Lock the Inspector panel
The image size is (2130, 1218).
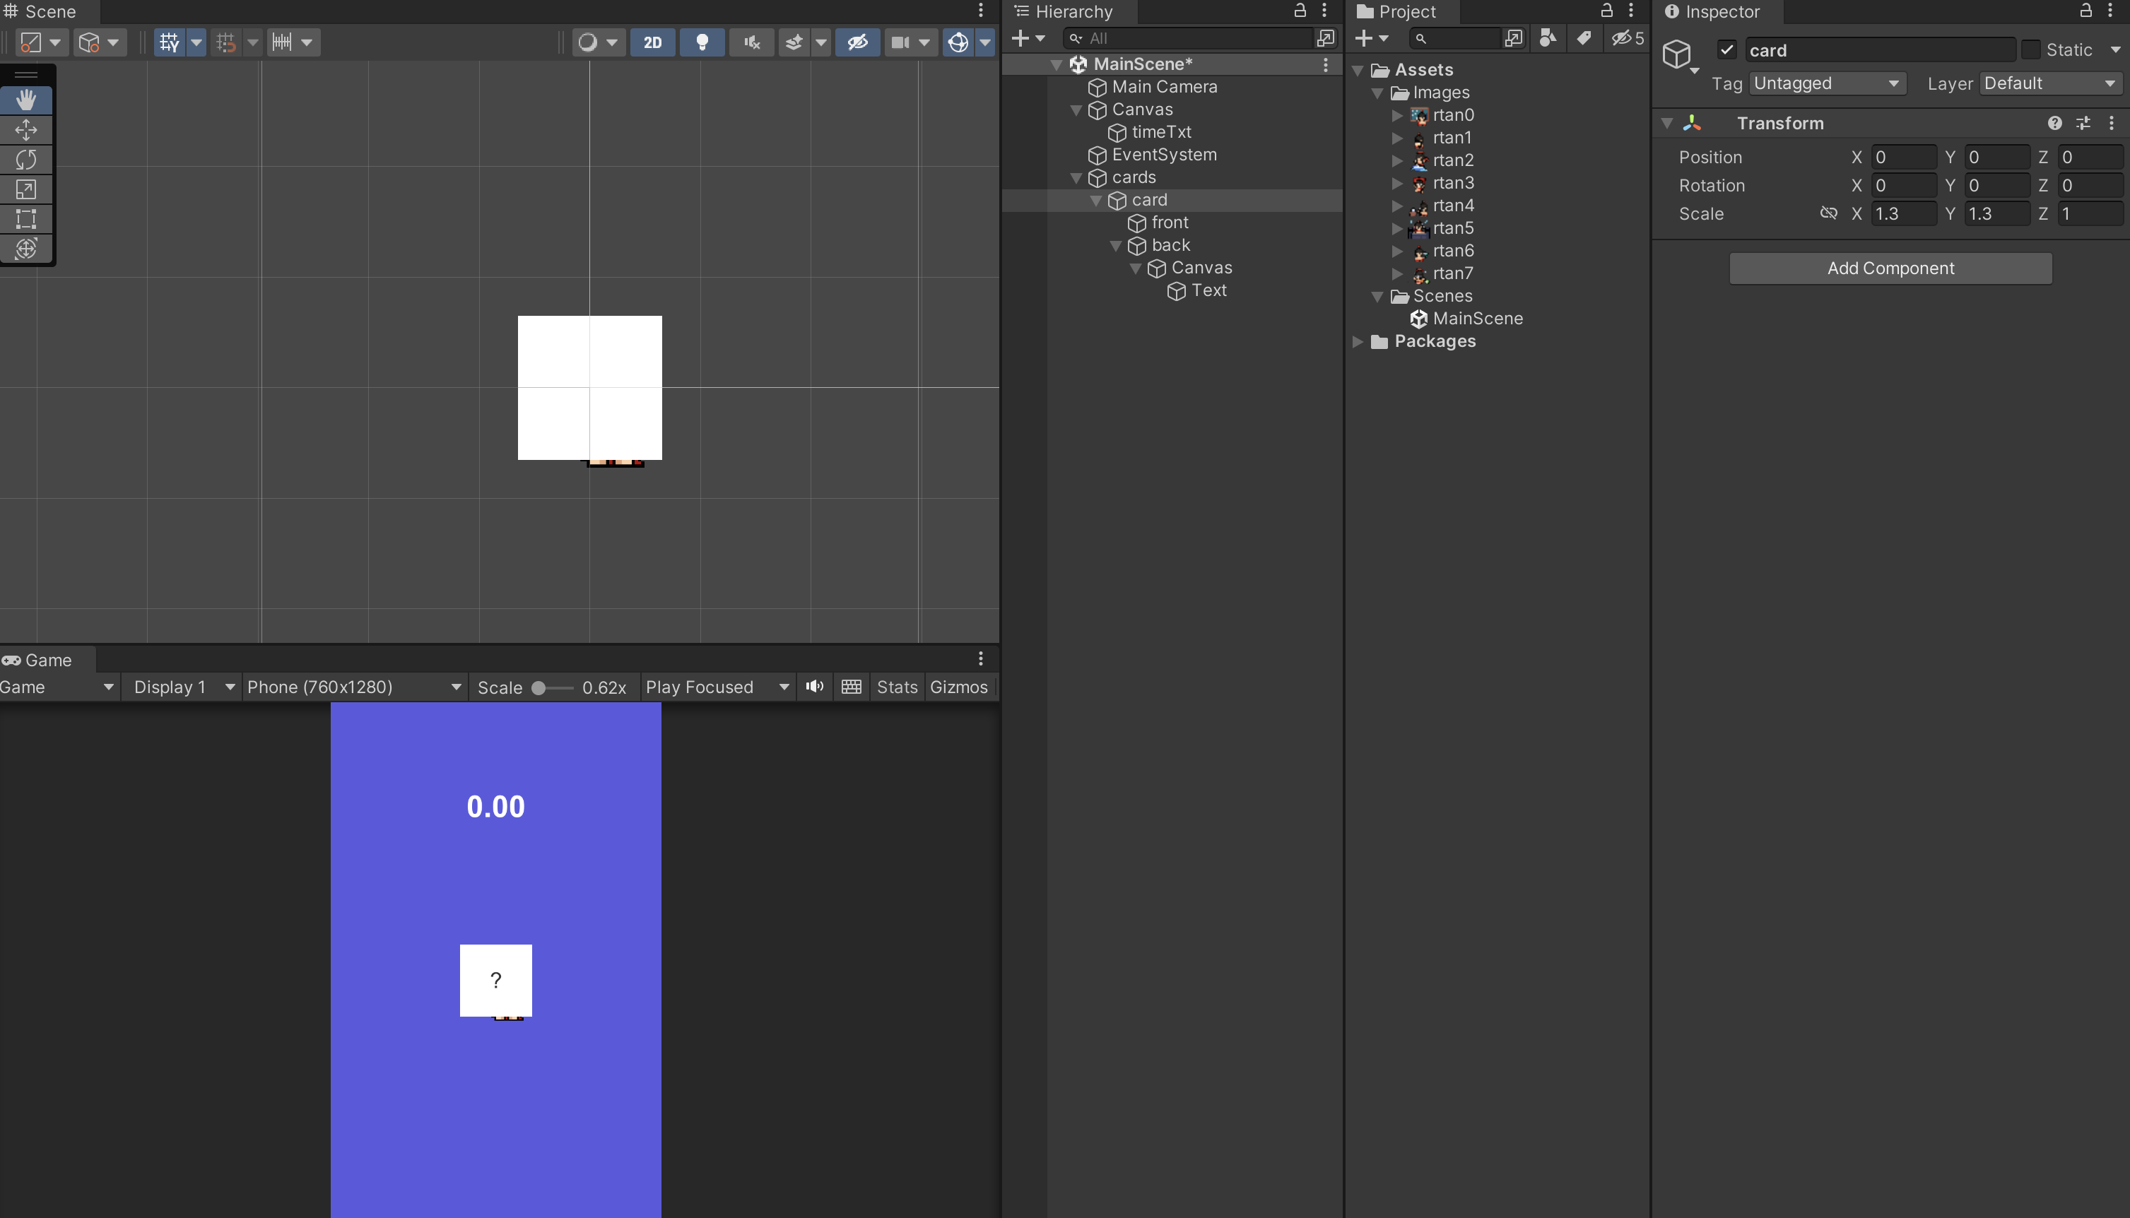click(x=2085, y=11)
